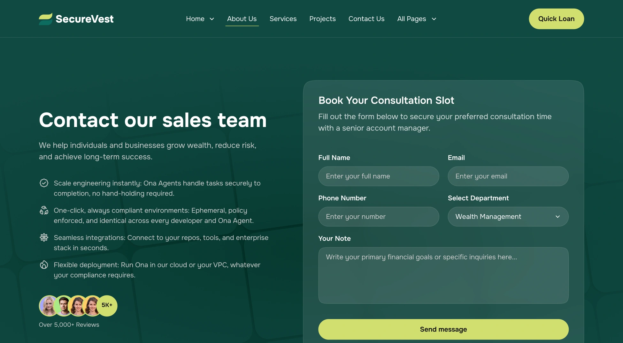Click into the Email field

click(508, 176)
